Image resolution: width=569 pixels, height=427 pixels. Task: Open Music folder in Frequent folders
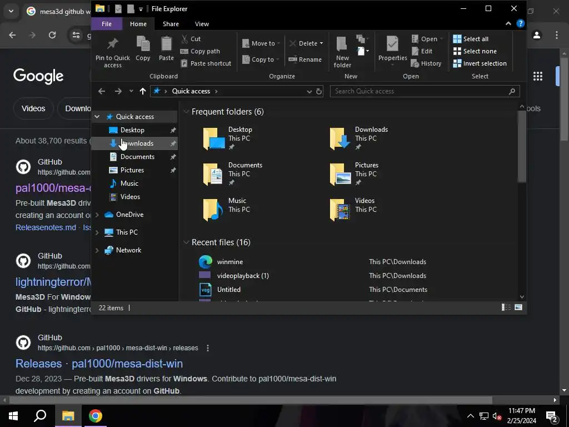coord(227,210)
